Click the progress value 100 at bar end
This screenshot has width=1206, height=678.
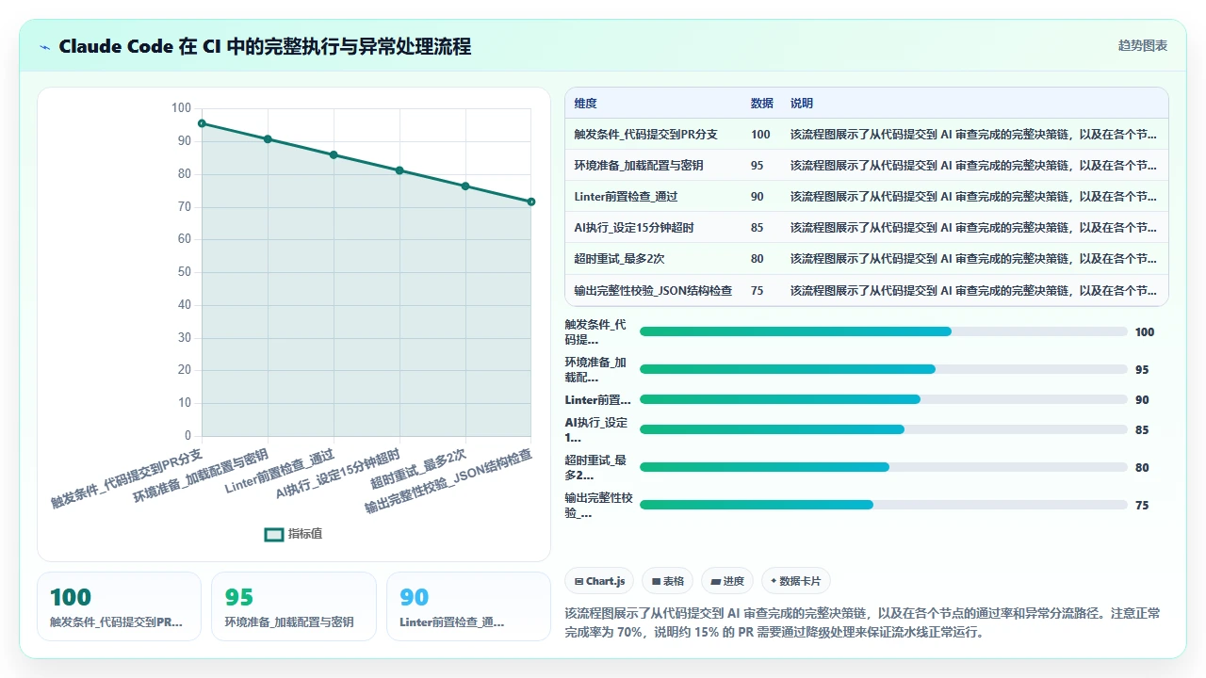click(1145, 331)
